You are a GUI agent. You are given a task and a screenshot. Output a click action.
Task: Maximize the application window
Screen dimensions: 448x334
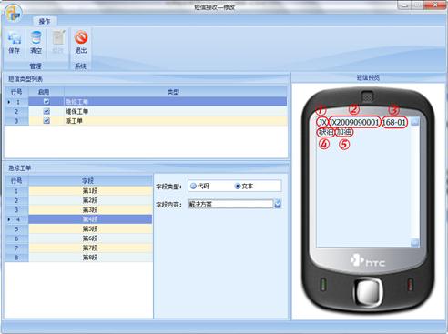[417, 5]
